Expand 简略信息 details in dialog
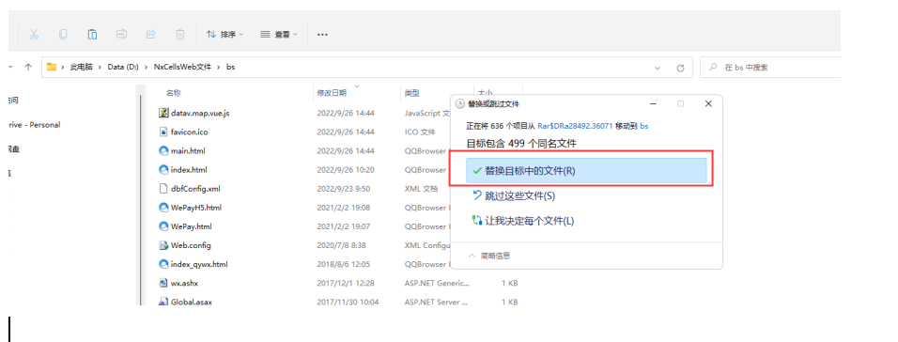The height and width of the screenshot is (342, 898). tap(489, 256)
